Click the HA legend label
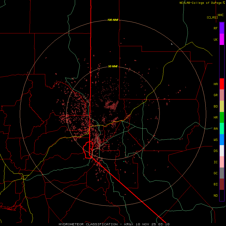 [x=215, y=84]
